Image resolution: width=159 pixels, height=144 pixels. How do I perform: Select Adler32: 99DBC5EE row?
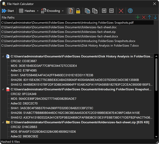[24, 136]
